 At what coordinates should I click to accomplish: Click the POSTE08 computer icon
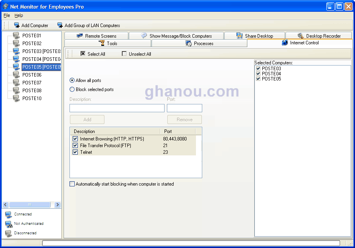pyautogui.click(x=16, y=91)
